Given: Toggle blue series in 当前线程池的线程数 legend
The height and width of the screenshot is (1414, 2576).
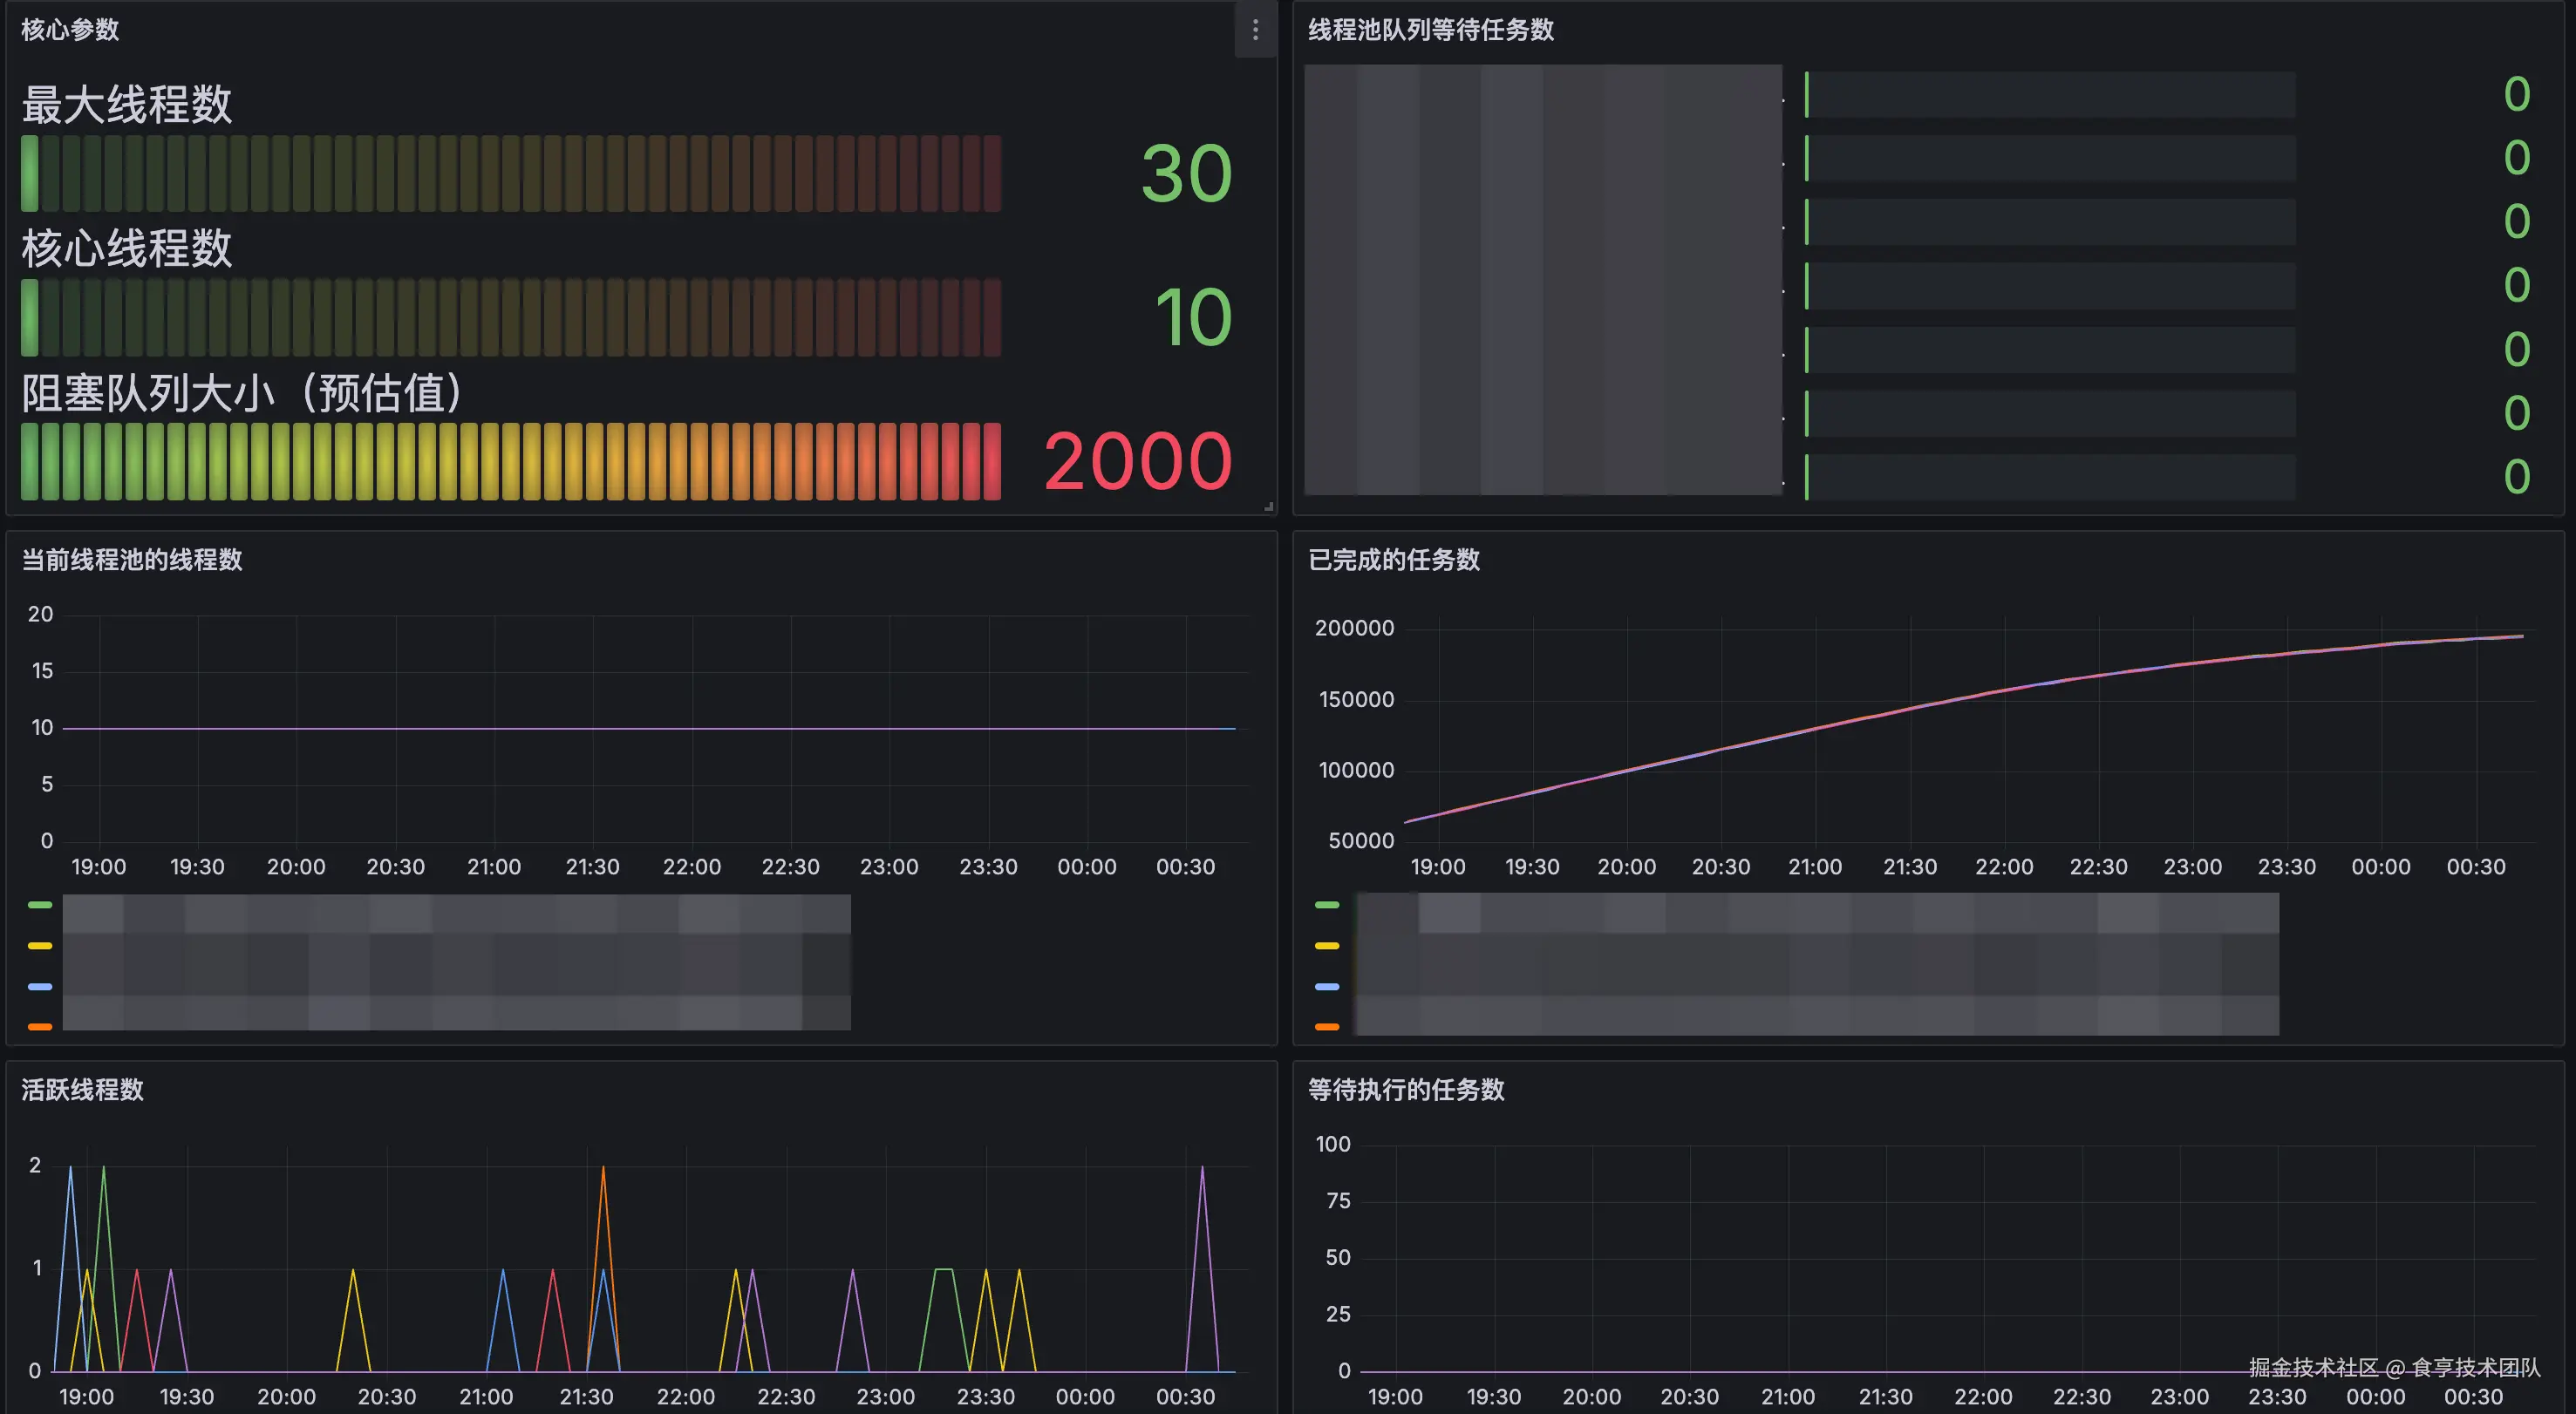Looking at the screenshot, I should (40, 987).
